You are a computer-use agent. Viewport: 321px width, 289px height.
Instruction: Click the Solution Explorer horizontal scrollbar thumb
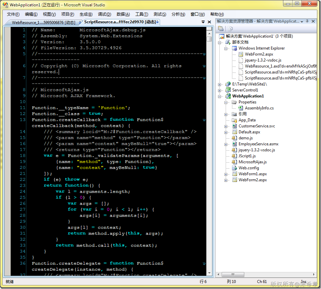233,274
